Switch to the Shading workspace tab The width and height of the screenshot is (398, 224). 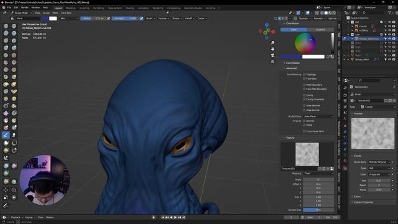pyautogui.click(x=130, y=8)
